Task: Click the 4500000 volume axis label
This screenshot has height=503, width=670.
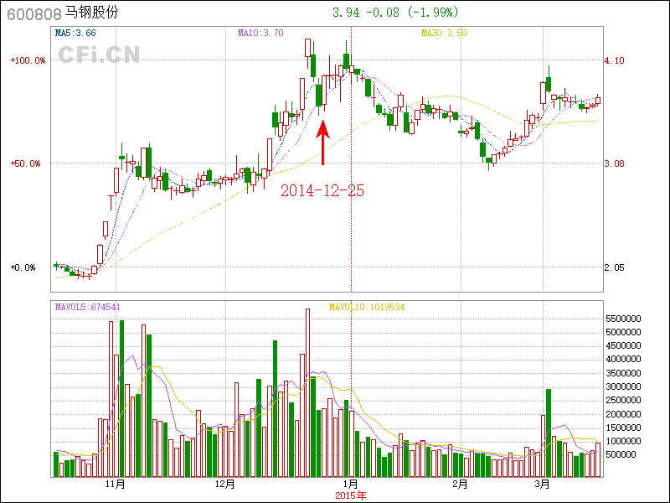Action: tap(623, 345)
